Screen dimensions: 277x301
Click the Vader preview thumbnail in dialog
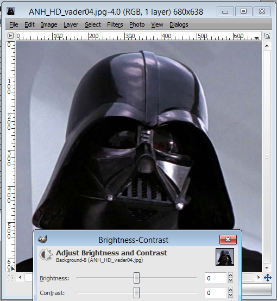(x=225, y=257)
